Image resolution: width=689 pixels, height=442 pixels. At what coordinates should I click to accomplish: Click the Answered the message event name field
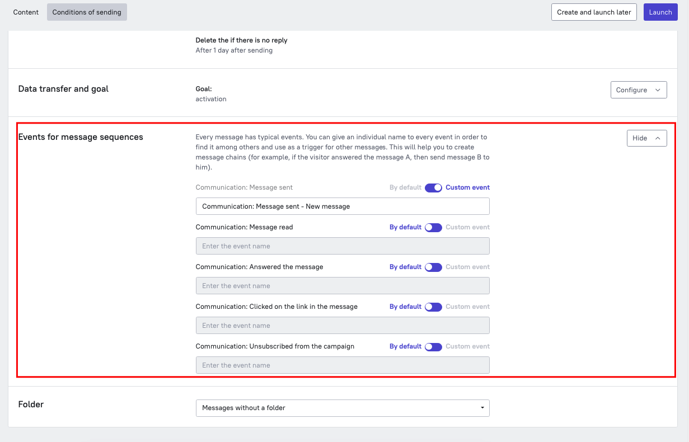click(343, 286)
